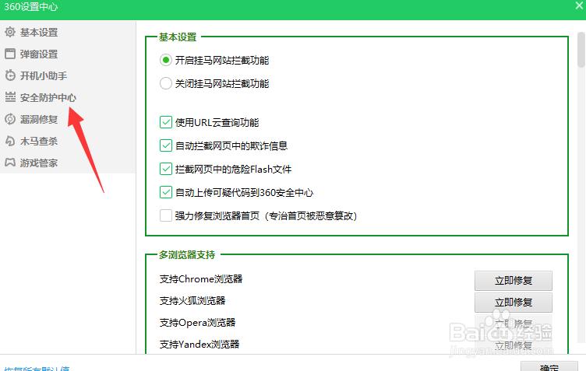Screen dimensions: 586x371
Task: Select 开启挂马网站拦截功能 radio button
Action: tap(165, 60)
